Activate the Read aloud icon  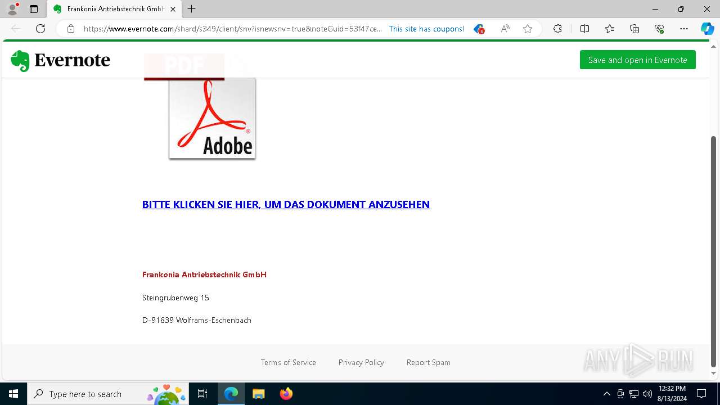[x=505, y=29]
